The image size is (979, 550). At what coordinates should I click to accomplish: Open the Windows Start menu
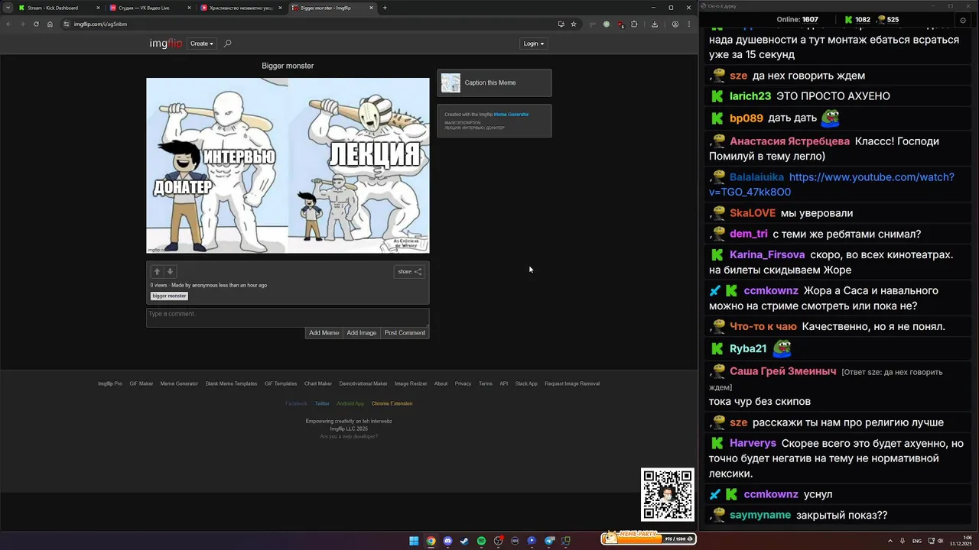tap(414, 541)
